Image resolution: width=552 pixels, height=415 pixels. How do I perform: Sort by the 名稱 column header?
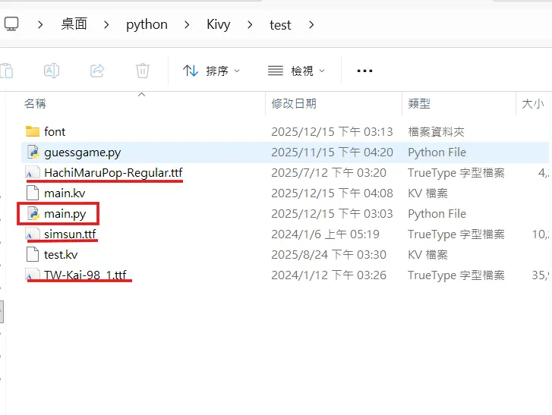(x=35, y=104)
